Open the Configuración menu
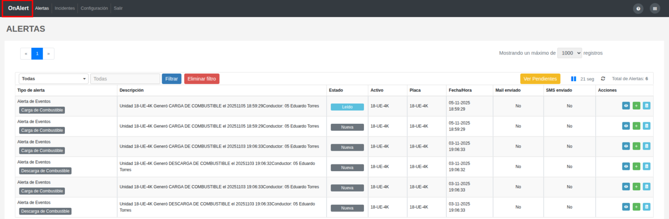 pos(94,8)
